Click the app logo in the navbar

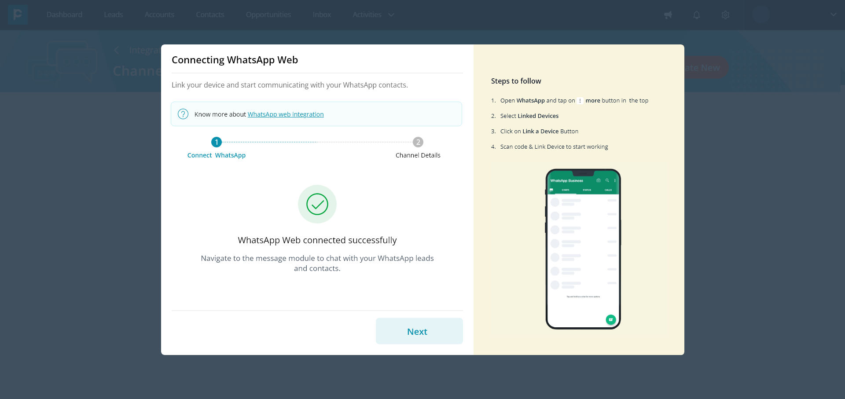[x=18, y=15]
